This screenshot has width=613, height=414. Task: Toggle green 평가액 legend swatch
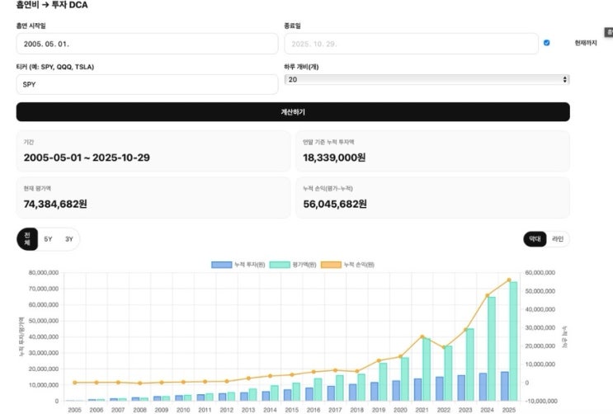point(280,265)
